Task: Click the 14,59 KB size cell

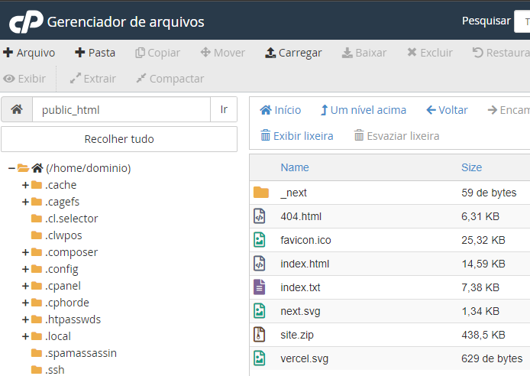Action: (x=483, y=264)
